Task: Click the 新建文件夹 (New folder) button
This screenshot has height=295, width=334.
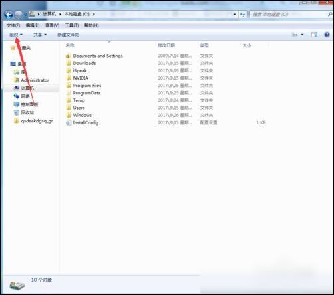Action: (68, 35)
